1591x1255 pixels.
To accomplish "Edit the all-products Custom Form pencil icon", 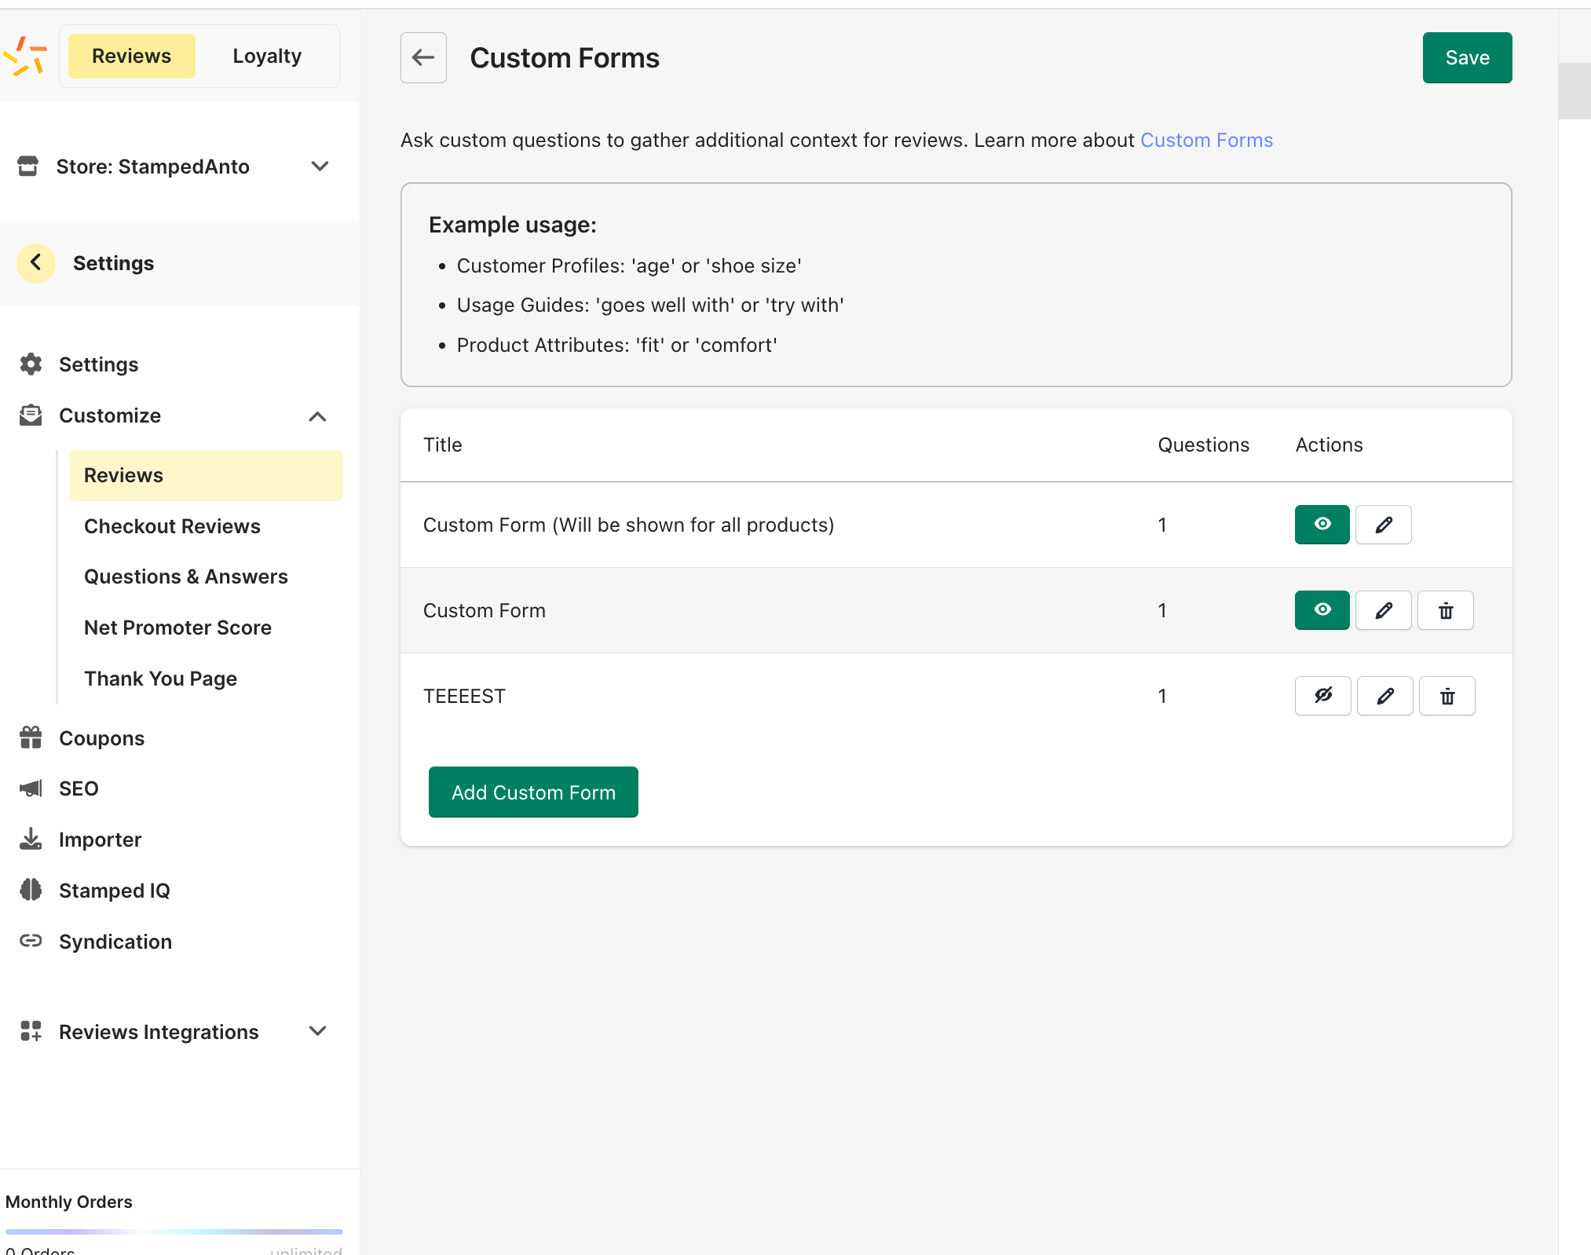I will pos(1383,525).
